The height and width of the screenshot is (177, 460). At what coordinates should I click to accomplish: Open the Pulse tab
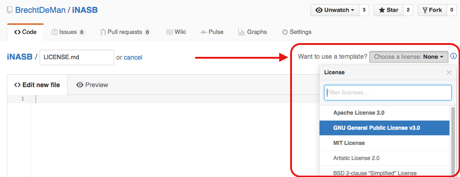pos(212,32)
